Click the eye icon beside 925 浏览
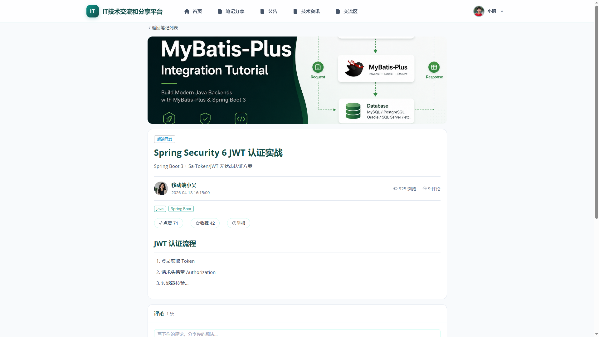 point(395,189)
